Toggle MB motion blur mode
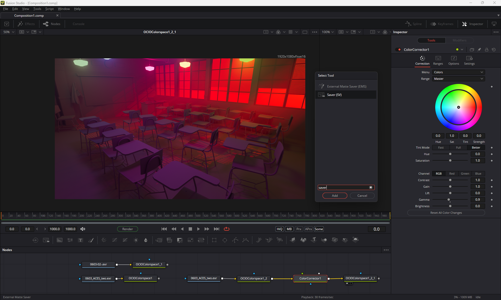This screenshot has height=300, width=501. coord(289,229)
